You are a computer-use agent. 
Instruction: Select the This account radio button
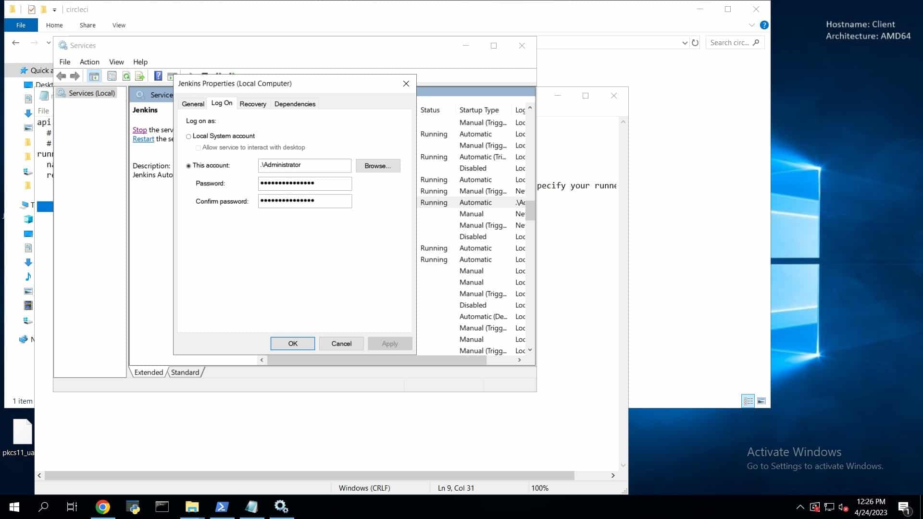188,166
